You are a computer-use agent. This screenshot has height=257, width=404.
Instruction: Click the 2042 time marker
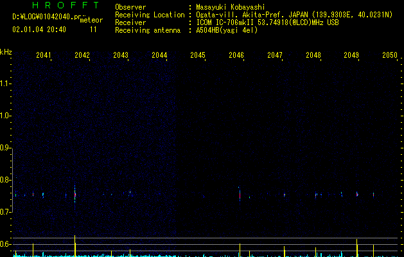[x=82, y=55]
